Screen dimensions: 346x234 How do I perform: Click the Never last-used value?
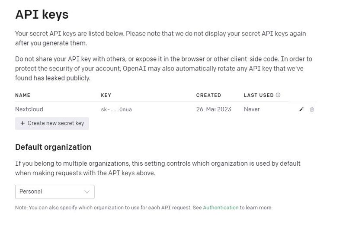(x=252, y=109)
